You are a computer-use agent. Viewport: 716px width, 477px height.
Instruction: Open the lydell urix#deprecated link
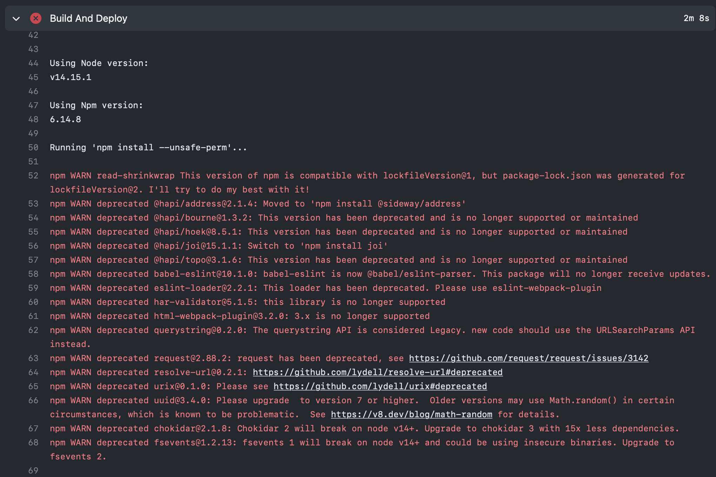(380, 386)
